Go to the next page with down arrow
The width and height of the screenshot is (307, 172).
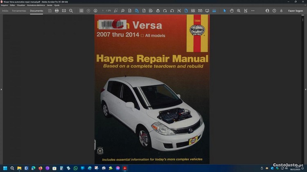95,11
